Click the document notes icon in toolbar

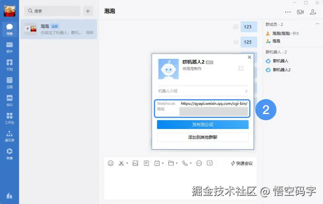click(x=146, y=163)
